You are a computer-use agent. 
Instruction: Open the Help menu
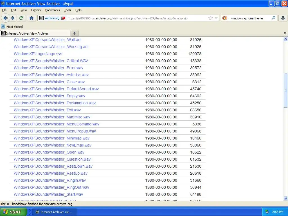pos(78,10)
